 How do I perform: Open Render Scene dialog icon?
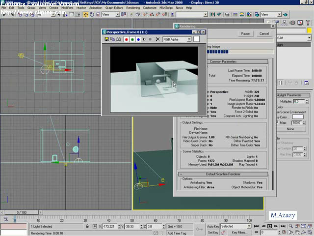pos(257,14)
